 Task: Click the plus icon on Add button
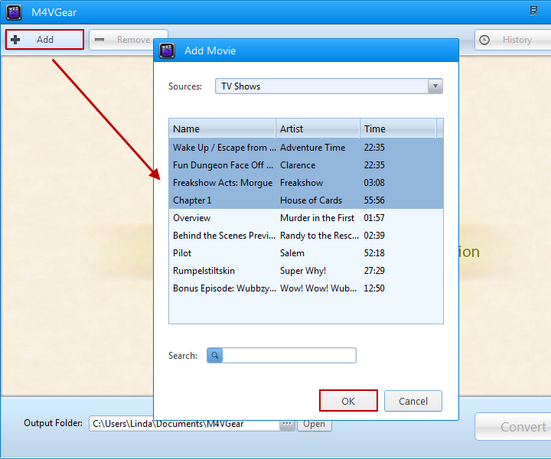click(x=15, y=40)
